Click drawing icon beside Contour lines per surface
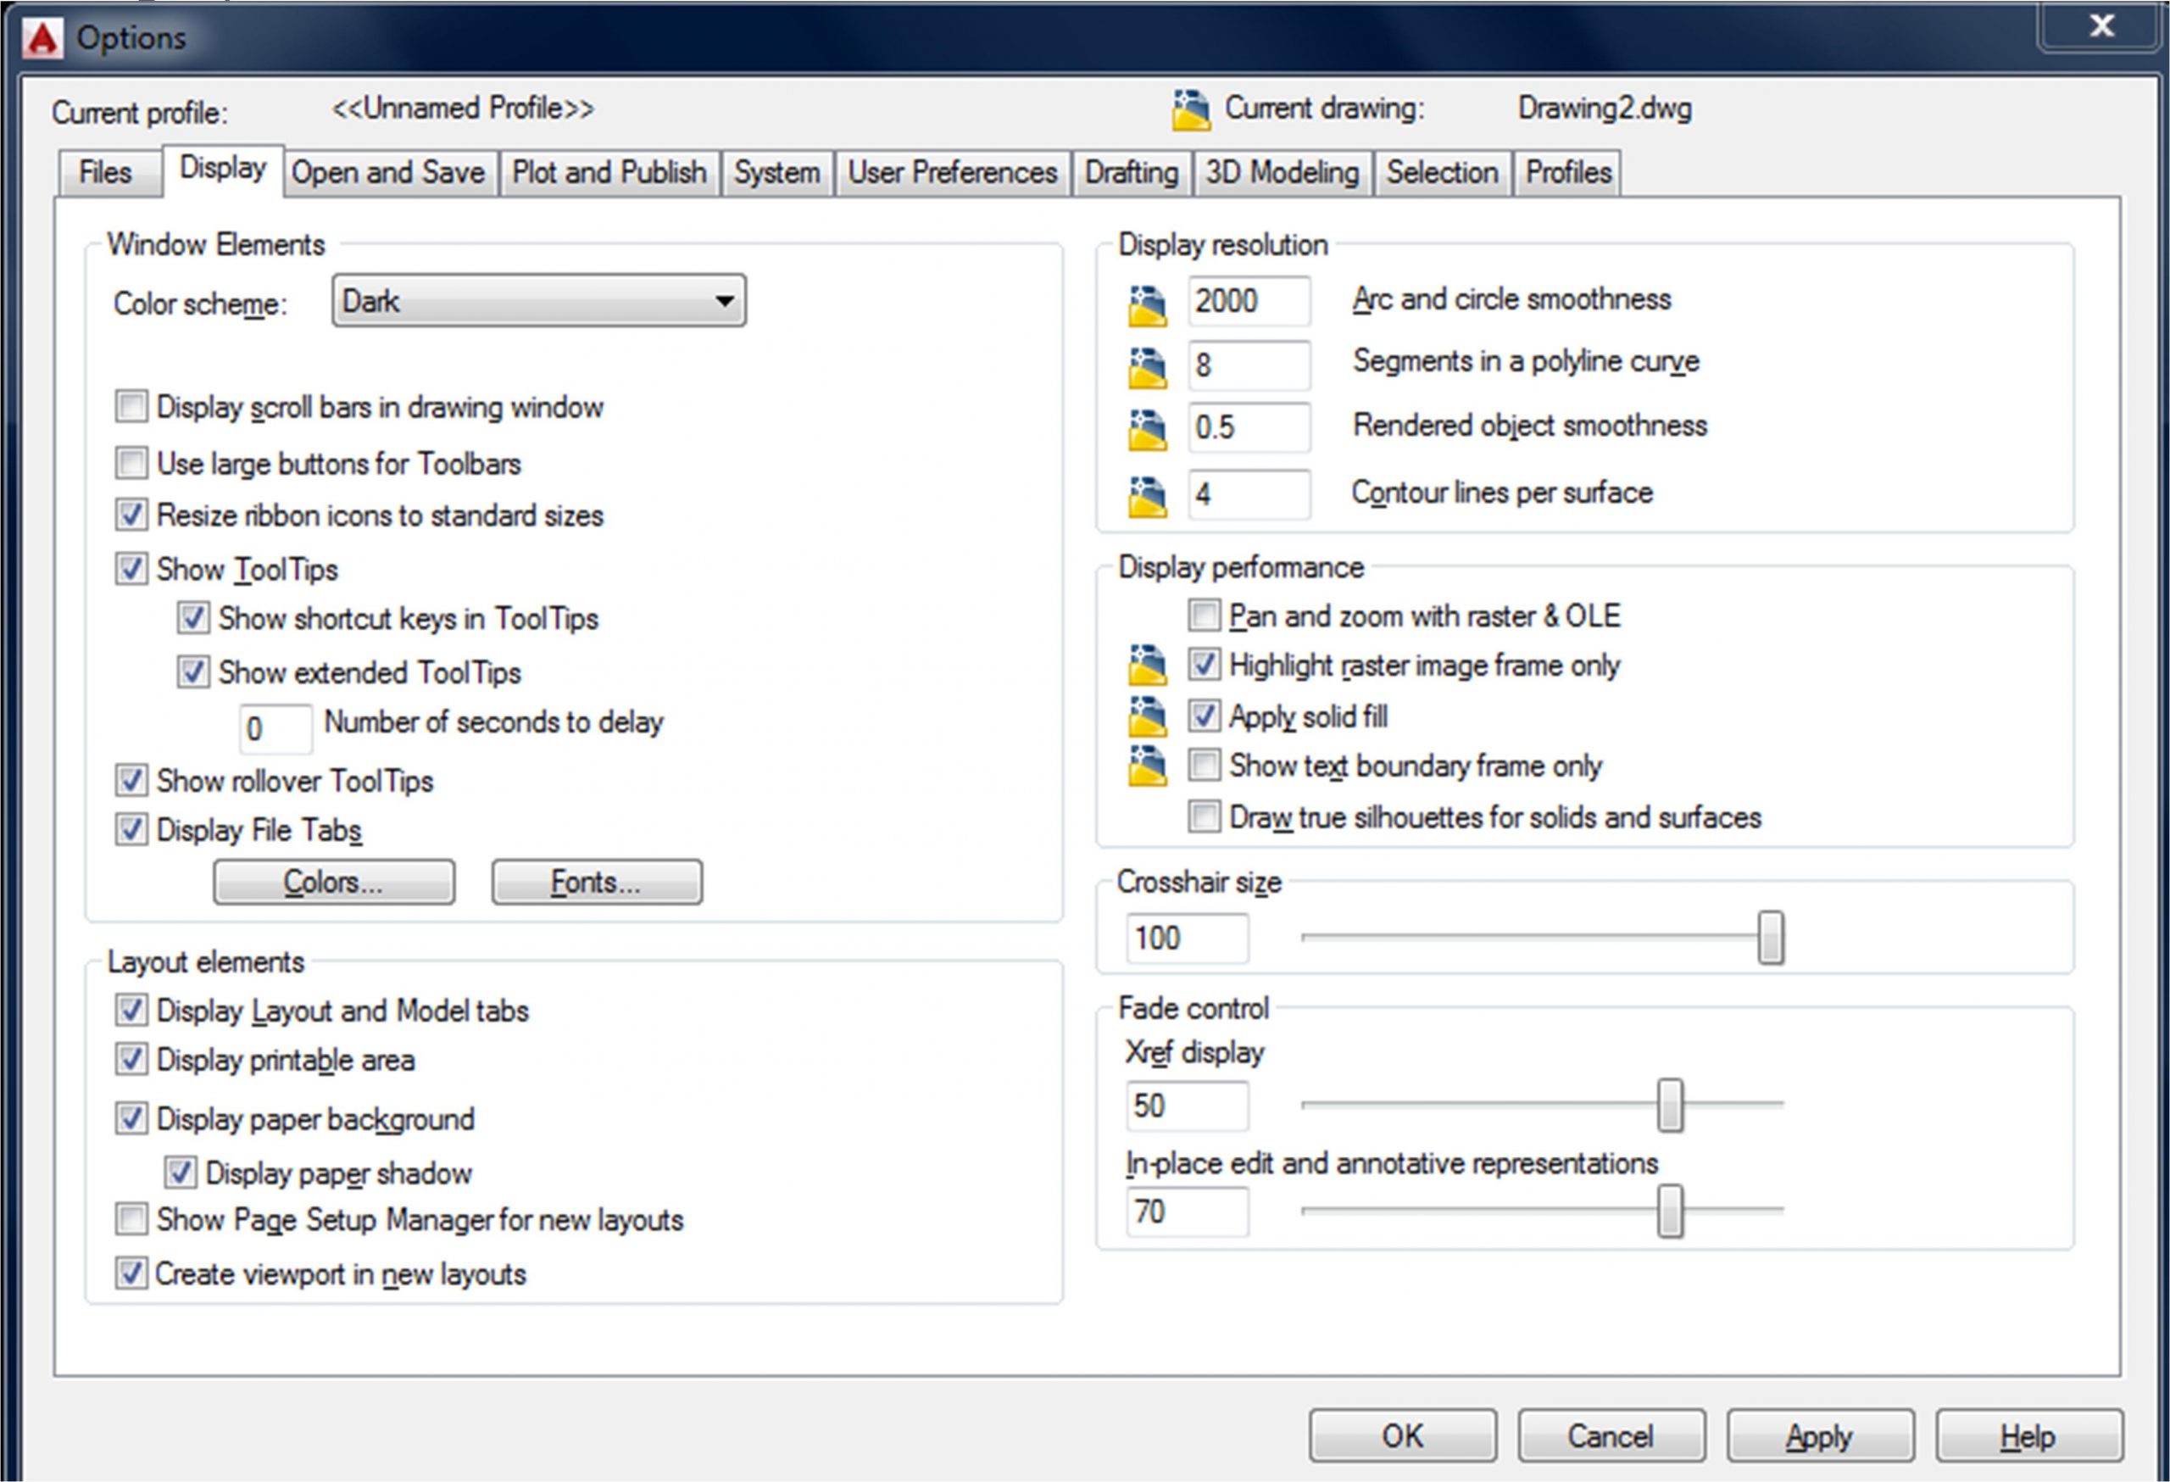 coord(1147,496)
